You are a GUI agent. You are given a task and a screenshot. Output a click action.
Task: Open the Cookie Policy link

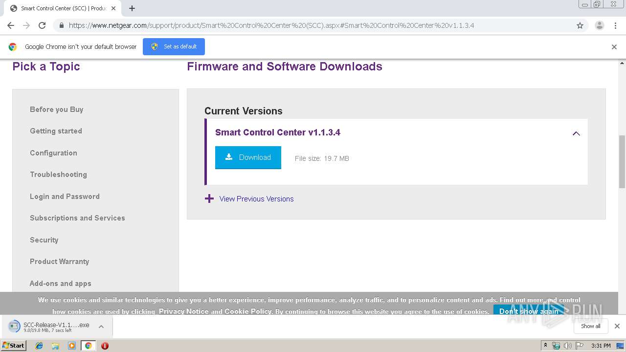coord(248,311)
